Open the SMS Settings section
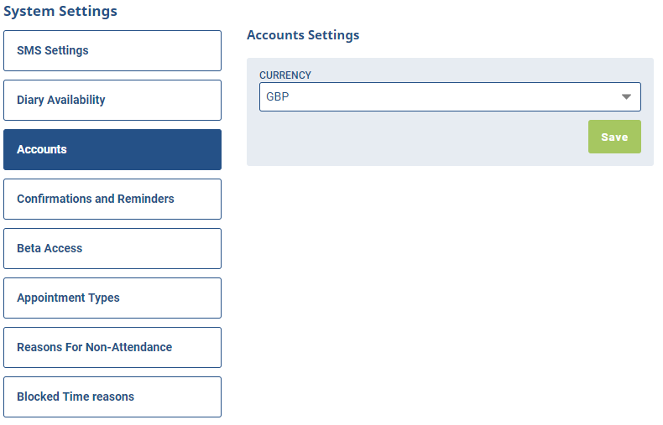 coord(112,50)
